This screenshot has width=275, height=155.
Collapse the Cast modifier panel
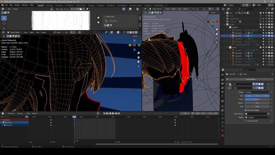pos(227,88)
